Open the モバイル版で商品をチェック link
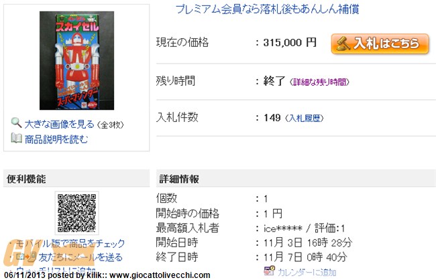436x280 pixels. pyautogui.click(x=70, y=243)
